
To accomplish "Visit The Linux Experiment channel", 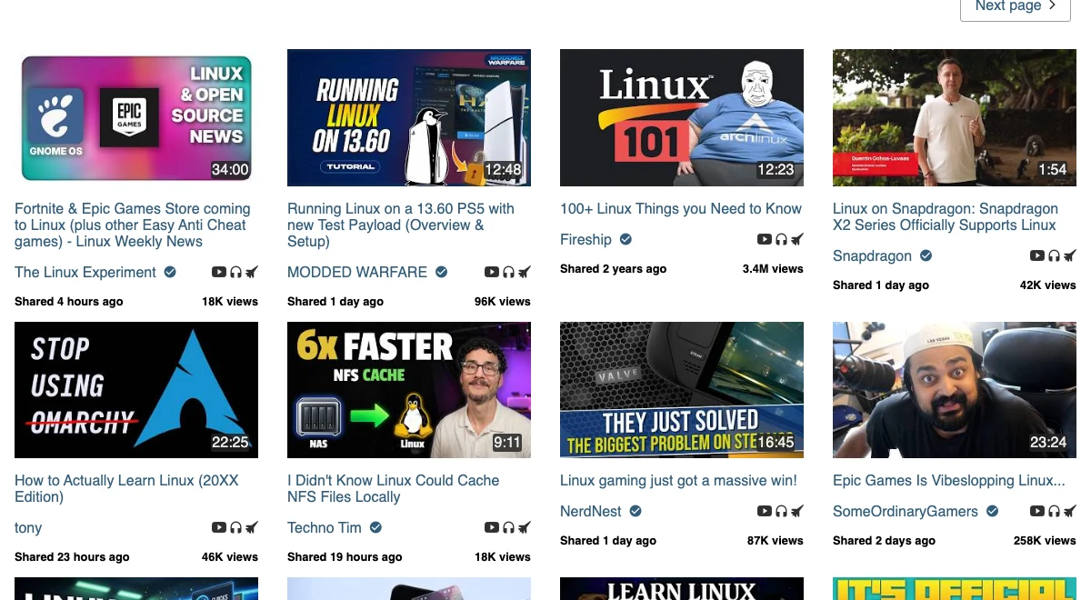I will (85, 272).
